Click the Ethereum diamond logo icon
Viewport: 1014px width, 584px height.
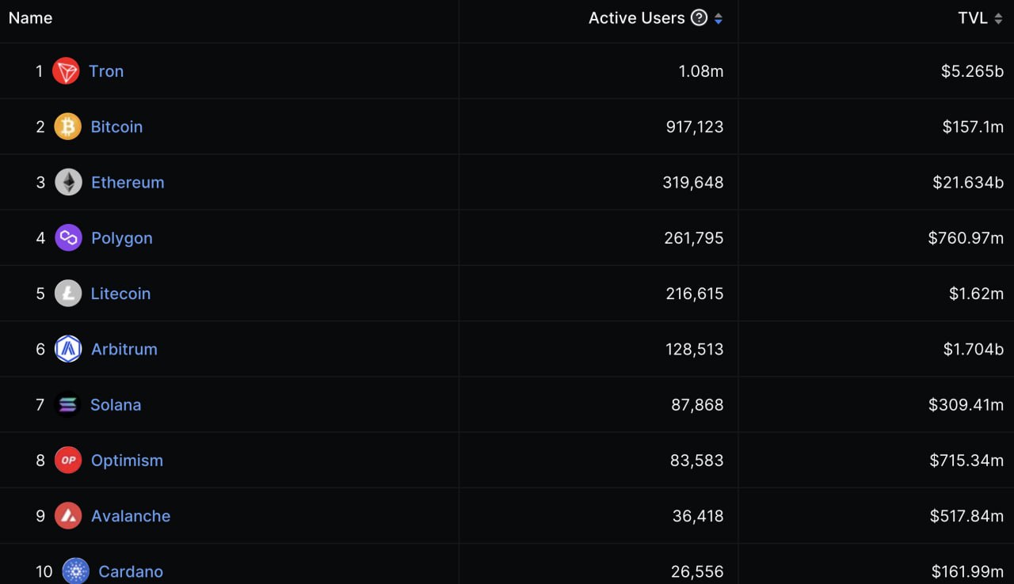(x=68, y=182)
